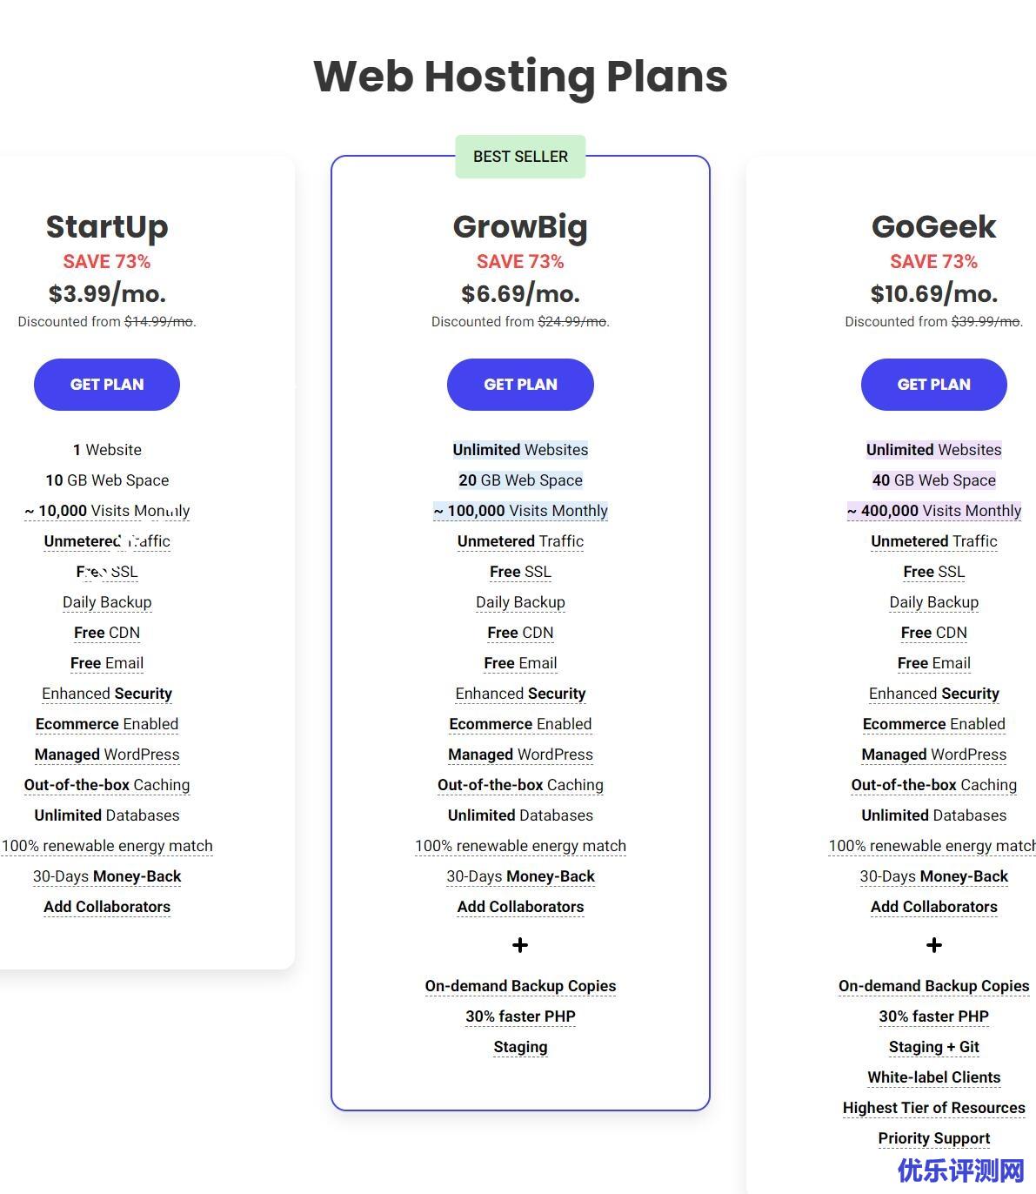Click GET PLAN button under GrowBig
Image resolution: width=1036 pixels, height=1194 pixels.
point(520,385)
